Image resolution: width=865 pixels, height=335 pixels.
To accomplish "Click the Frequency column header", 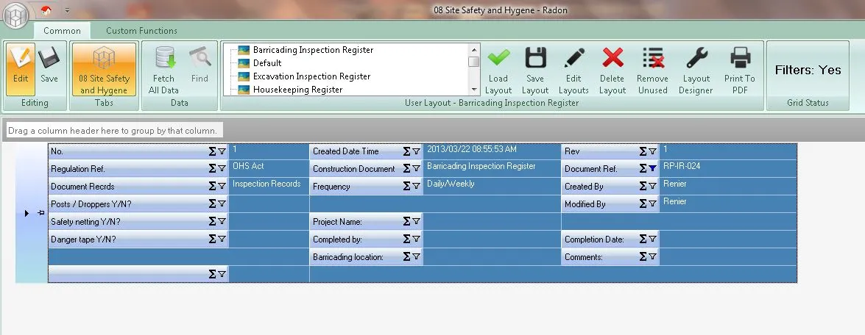I will click(x=367, y=186).
